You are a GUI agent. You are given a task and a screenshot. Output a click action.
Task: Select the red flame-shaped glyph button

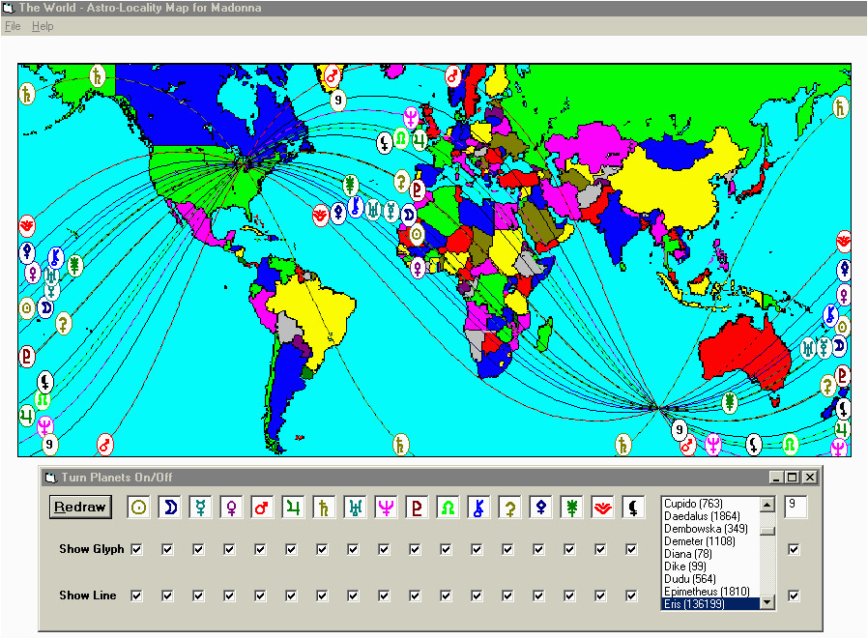click(602, 508)
